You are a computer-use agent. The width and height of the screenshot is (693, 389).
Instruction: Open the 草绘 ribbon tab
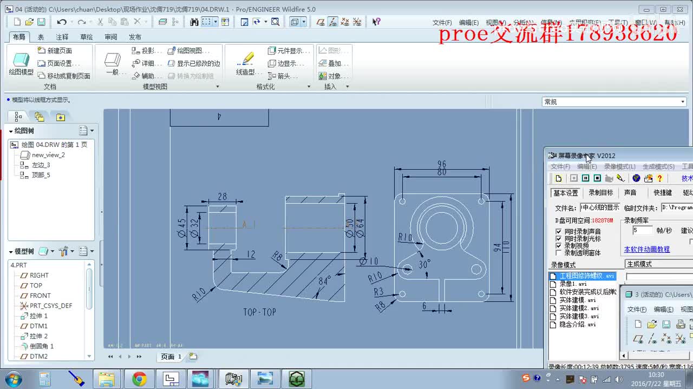pyautogui.click(x=87, y=37)
